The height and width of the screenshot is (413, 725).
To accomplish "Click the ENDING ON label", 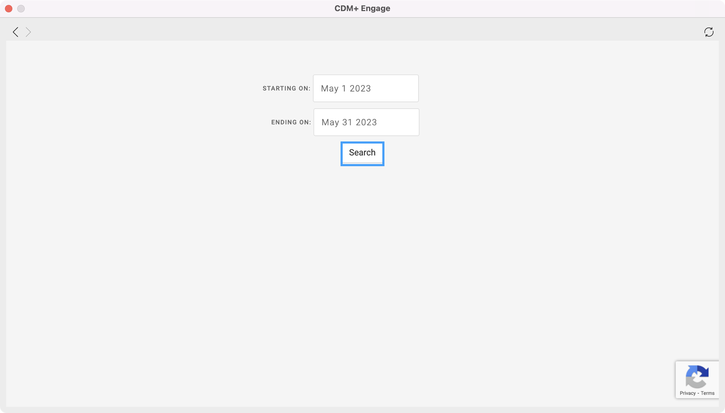I will click(x=291, y=122).
